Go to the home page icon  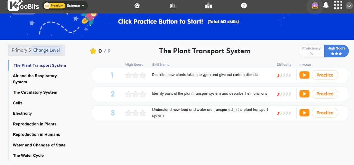pos(137,6)
